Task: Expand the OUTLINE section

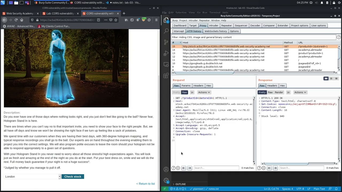Action: tap(180, 184)
